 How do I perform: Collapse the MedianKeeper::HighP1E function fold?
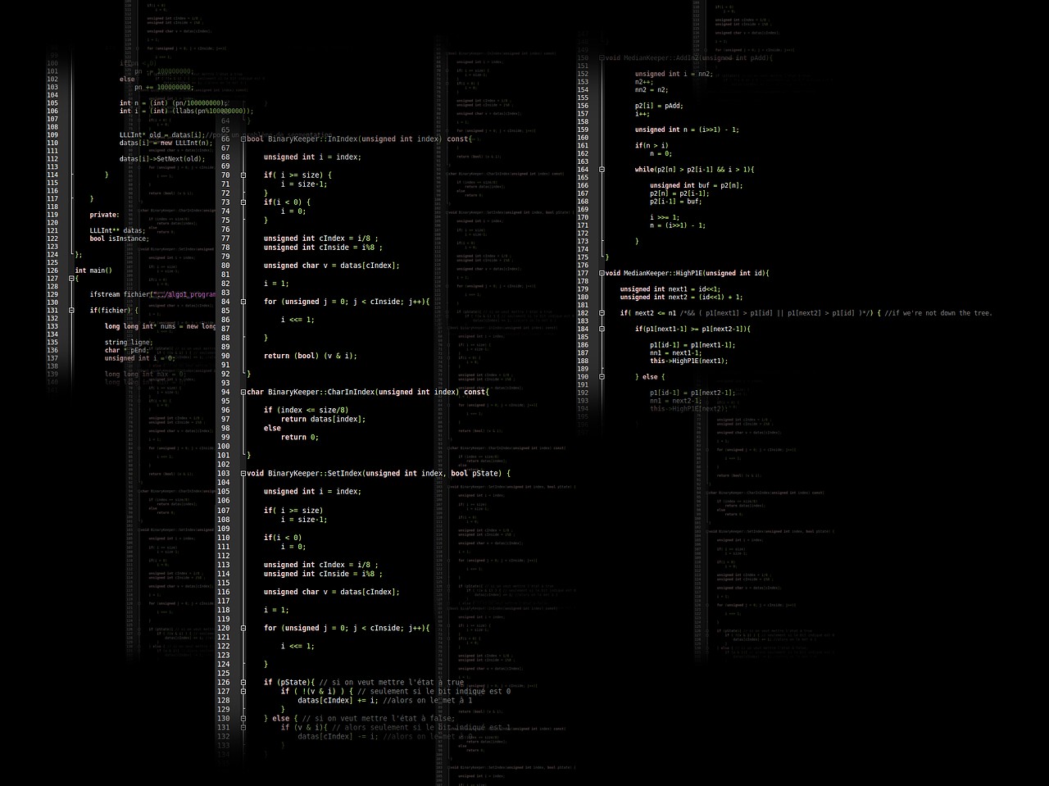click(602, 273)
